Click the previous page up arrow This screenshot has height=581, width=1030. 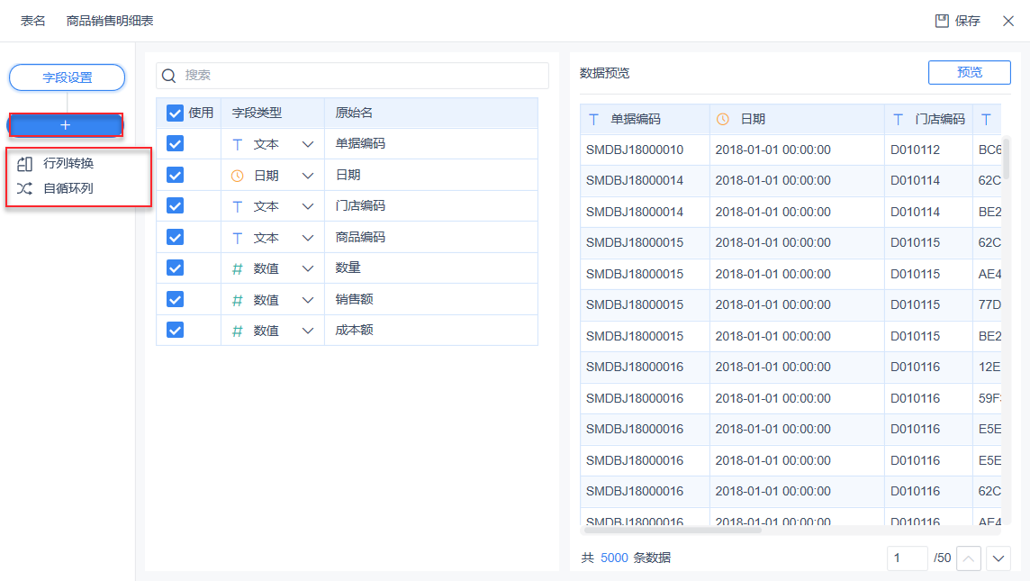(969, 558)
